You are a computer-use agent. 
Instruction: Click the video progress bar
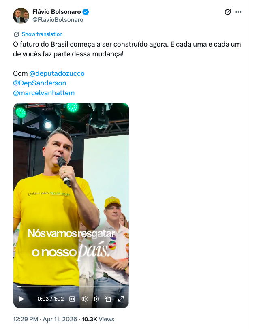[x=71, y=287]
